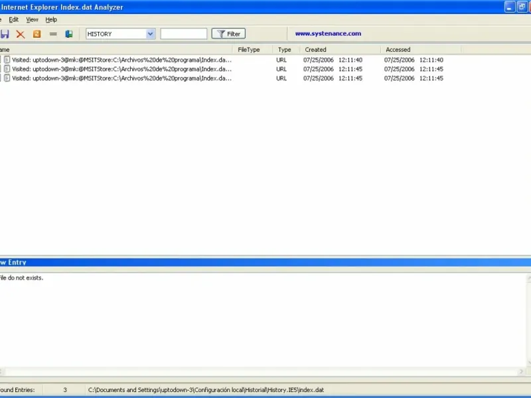
Task: Click the blue and green book icon
Action: tap(69, 34)
